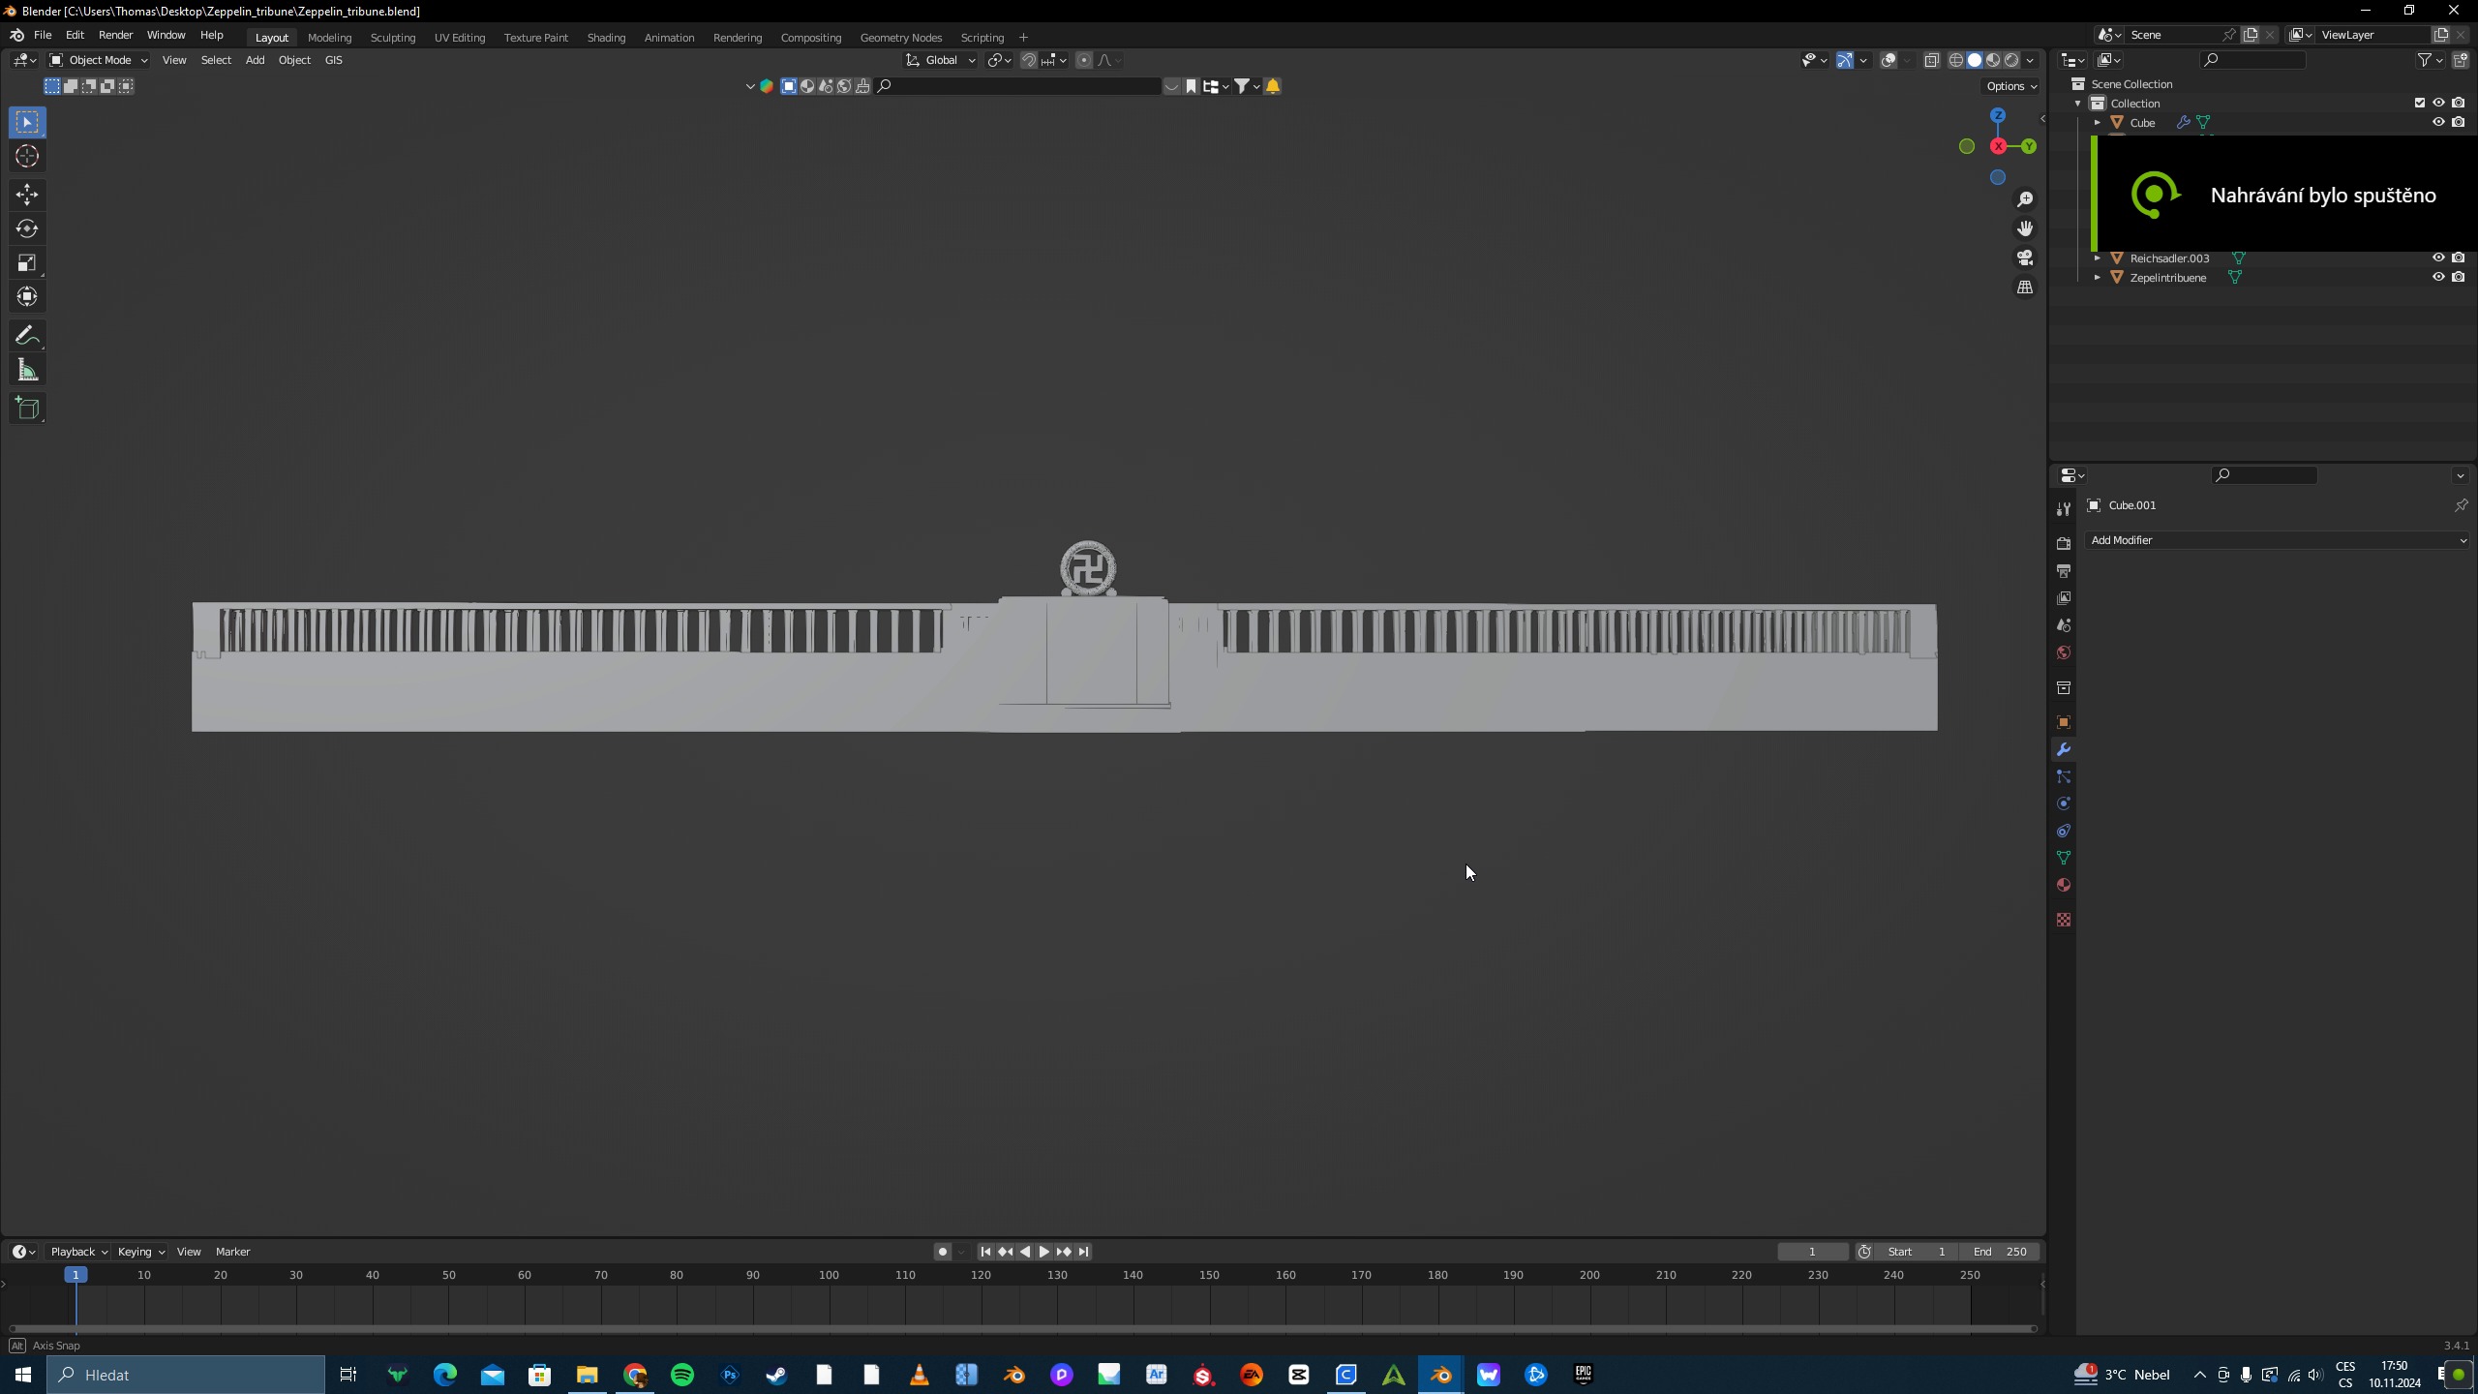Image resolution: width=2478 pixels, height=1394 pixels.
Task: Select the Measure tool
Action: click(x=27, y=370)
